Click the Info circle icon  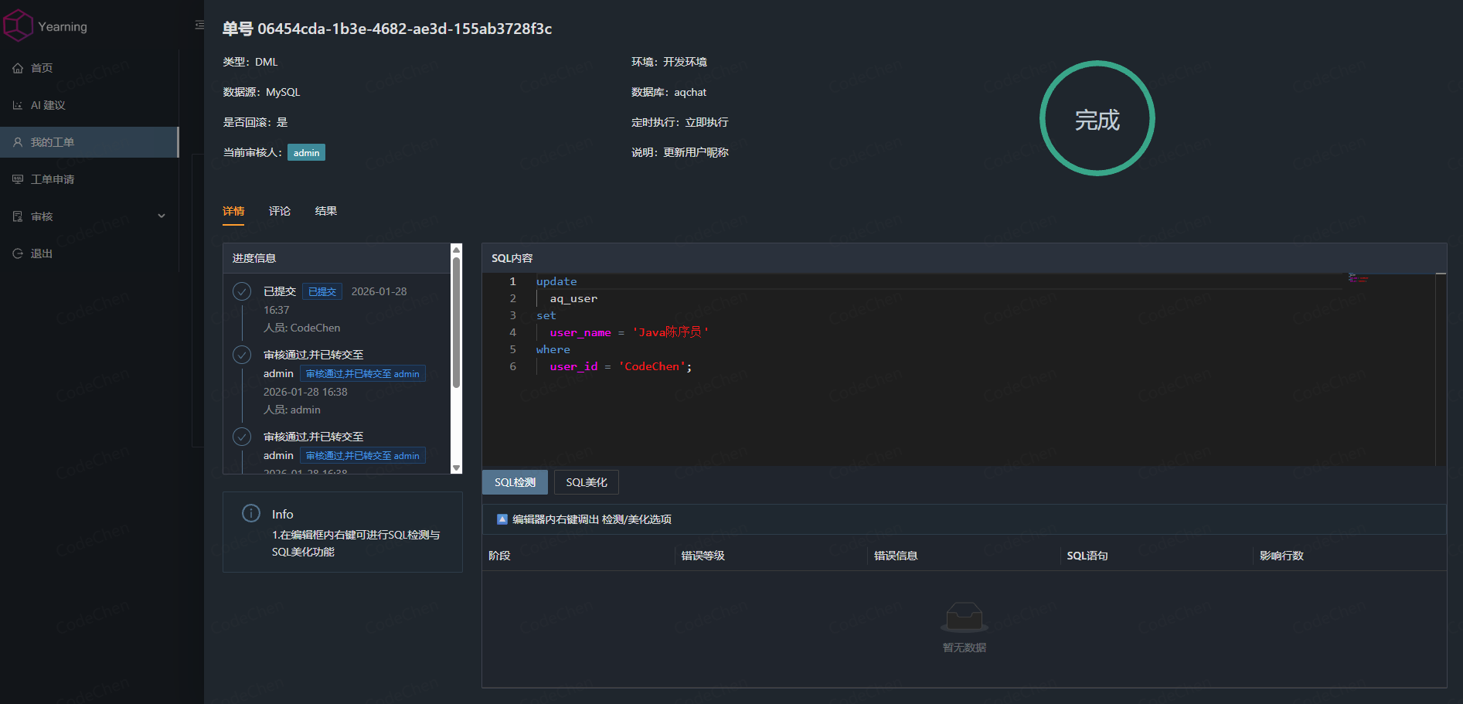[251, 513]
